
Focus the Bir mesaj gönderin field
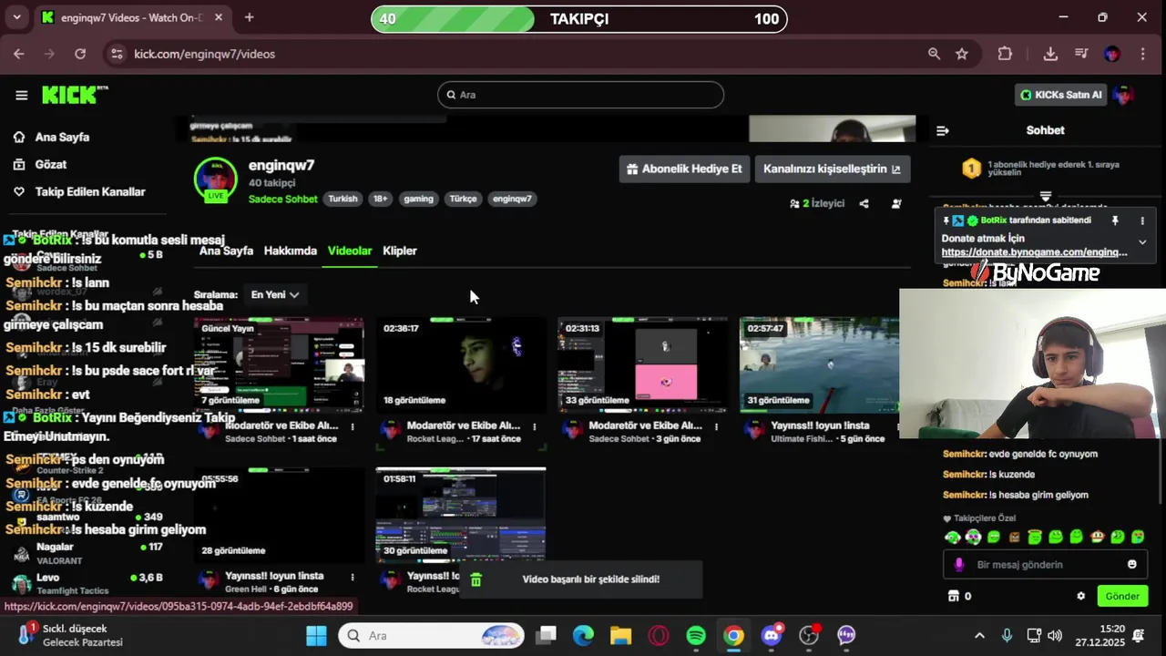click(x=1044, y=565)
